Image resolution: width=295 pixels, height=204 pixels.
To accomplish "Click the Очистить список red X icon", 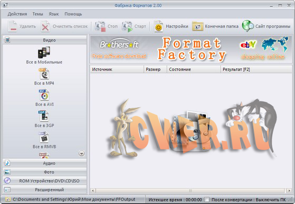I will click(x=45, y=26).
